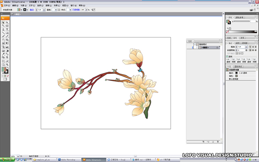
Task: Select the Eyedropper tool
Action: (x=3, y=54)
